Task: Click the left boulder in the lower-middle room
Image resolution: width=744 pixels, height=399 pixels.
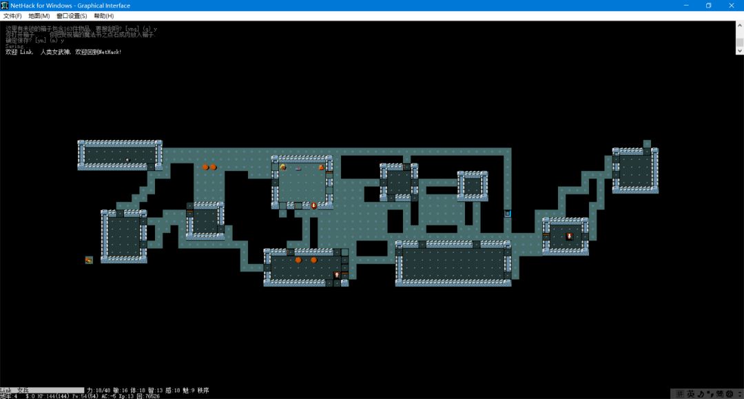Action: [298, 260]
